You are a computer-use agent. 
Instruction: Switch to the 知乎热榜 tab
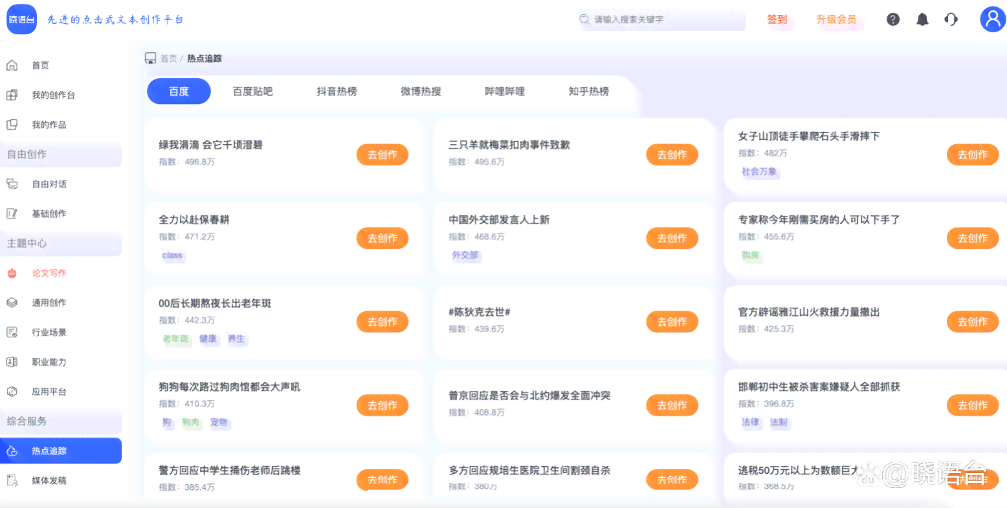(x=589, y=91)
